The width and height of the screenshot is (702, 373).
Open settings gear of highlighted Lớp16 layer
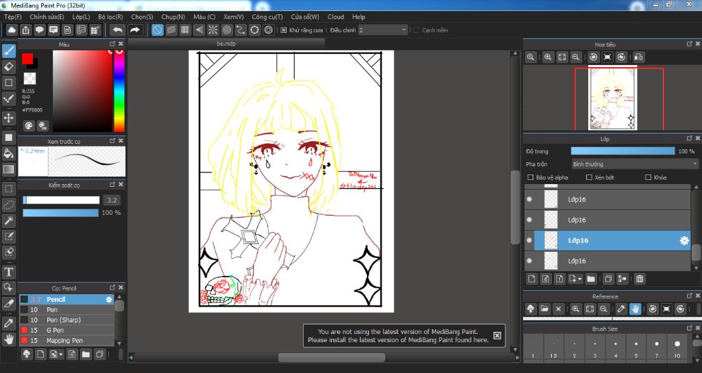684,240
